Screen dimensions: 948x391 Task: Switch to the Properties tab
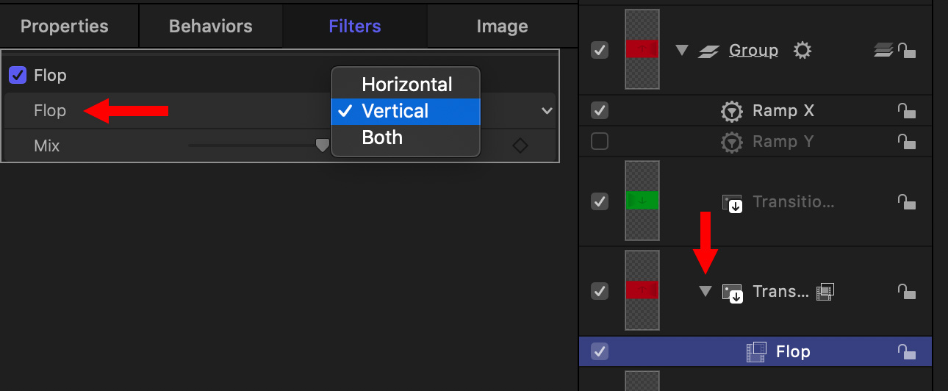click(x=65, y=26)
